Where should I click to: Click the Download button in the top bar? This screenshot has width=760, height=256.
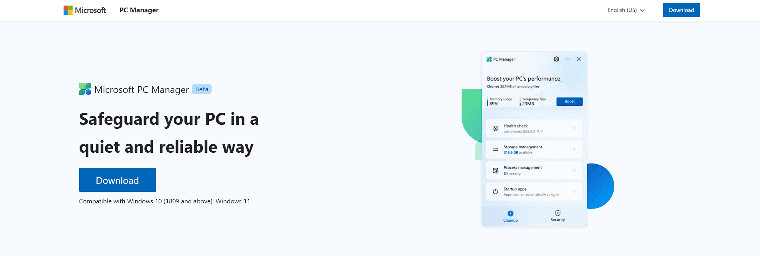(681, 10)
